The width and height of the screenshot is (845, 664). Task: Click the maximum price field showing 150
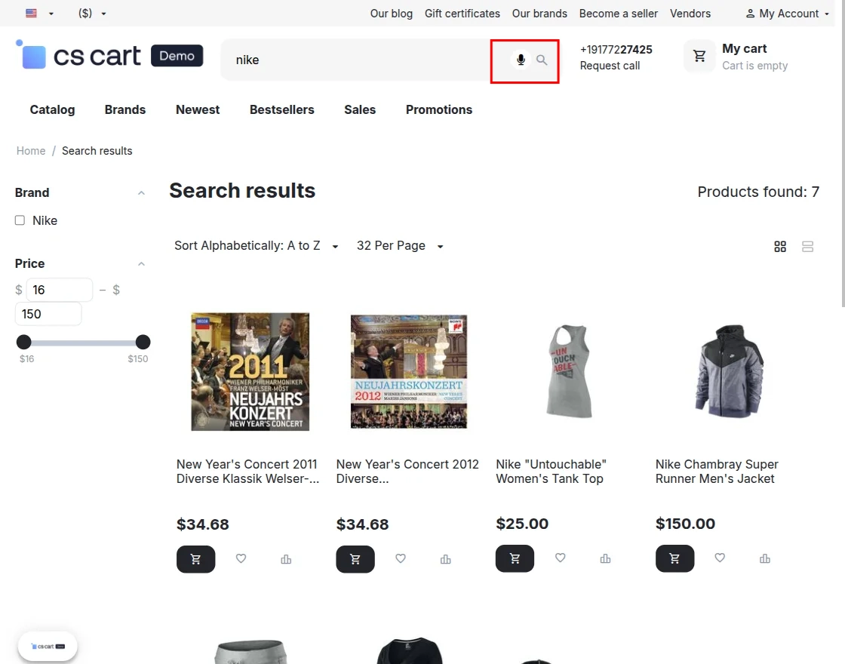48,314
